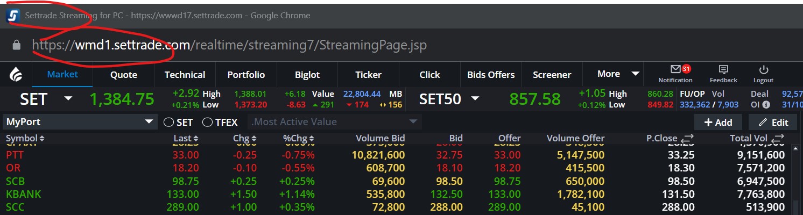The height and width of the screenshot is (215, 803).
Task: Expand the More menu
Action: pos(618,74)
